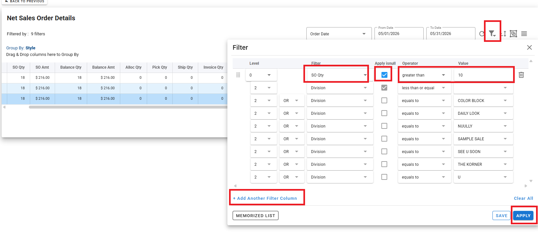Click the refresh icon beside To Date

click(481, 34)
